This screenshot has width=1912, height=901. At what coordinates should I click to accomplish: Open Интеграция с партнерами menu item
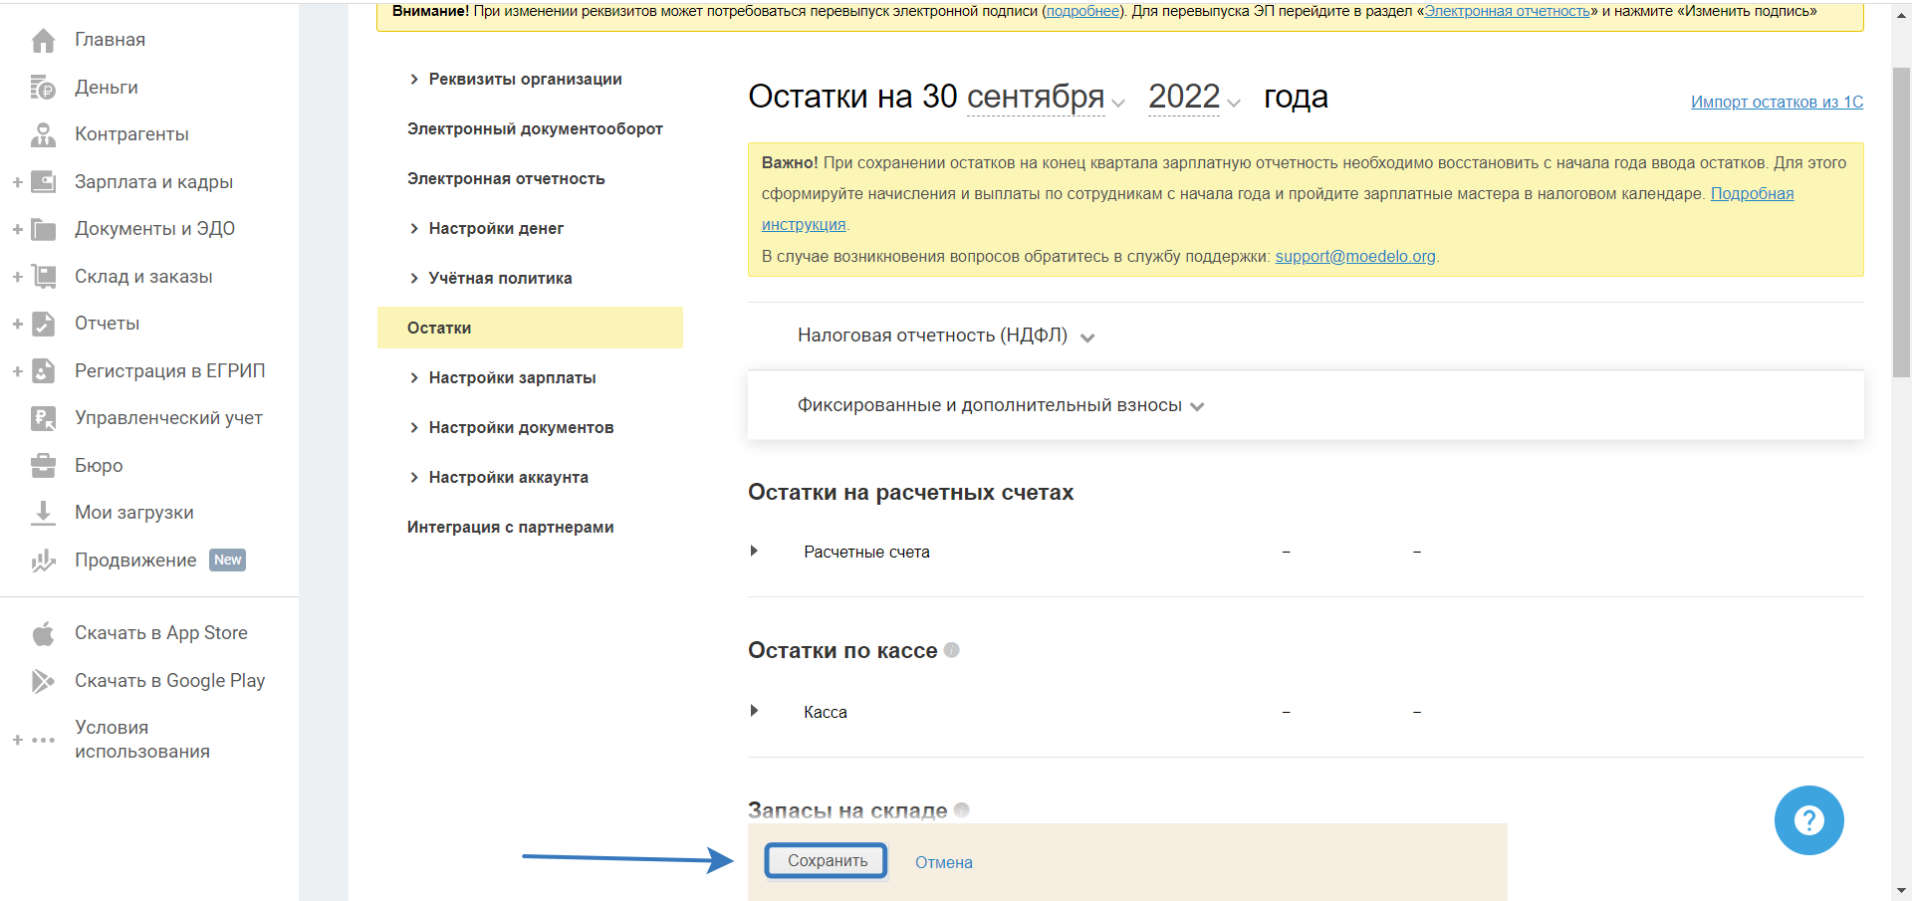coord(510,528)
